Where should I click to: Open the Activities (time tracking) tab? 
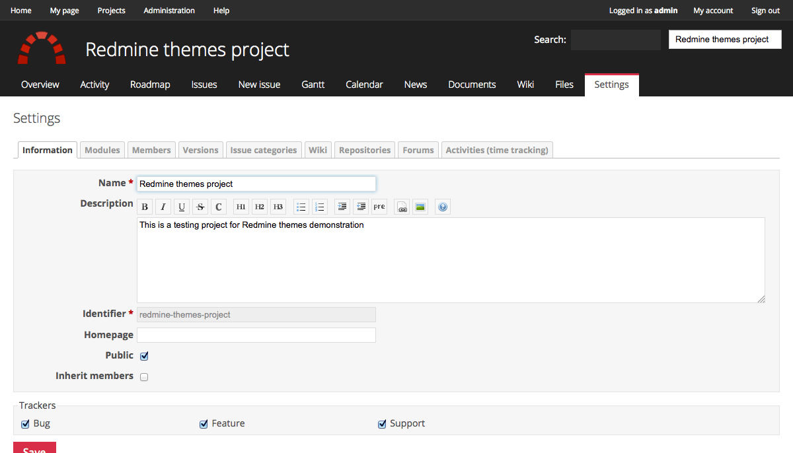pyautogui.click(x=497, y=150)
